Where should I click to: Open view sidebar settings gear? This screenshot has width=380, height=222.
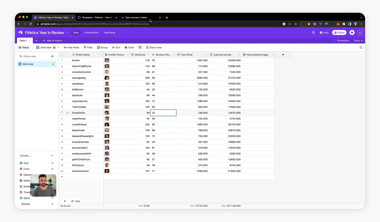pos(53,56)
